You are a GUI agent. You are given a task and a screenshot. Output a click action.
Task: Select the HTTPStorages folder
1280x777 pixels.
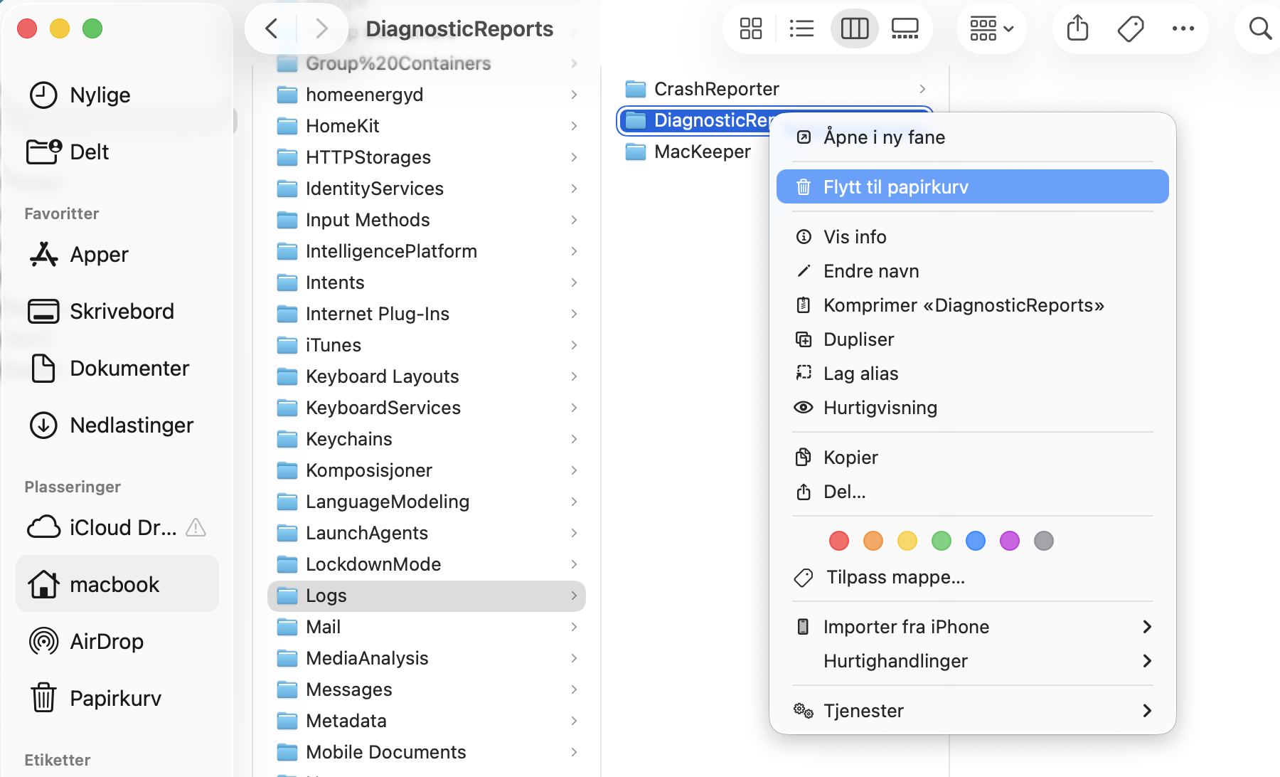(x=427, y=157)
